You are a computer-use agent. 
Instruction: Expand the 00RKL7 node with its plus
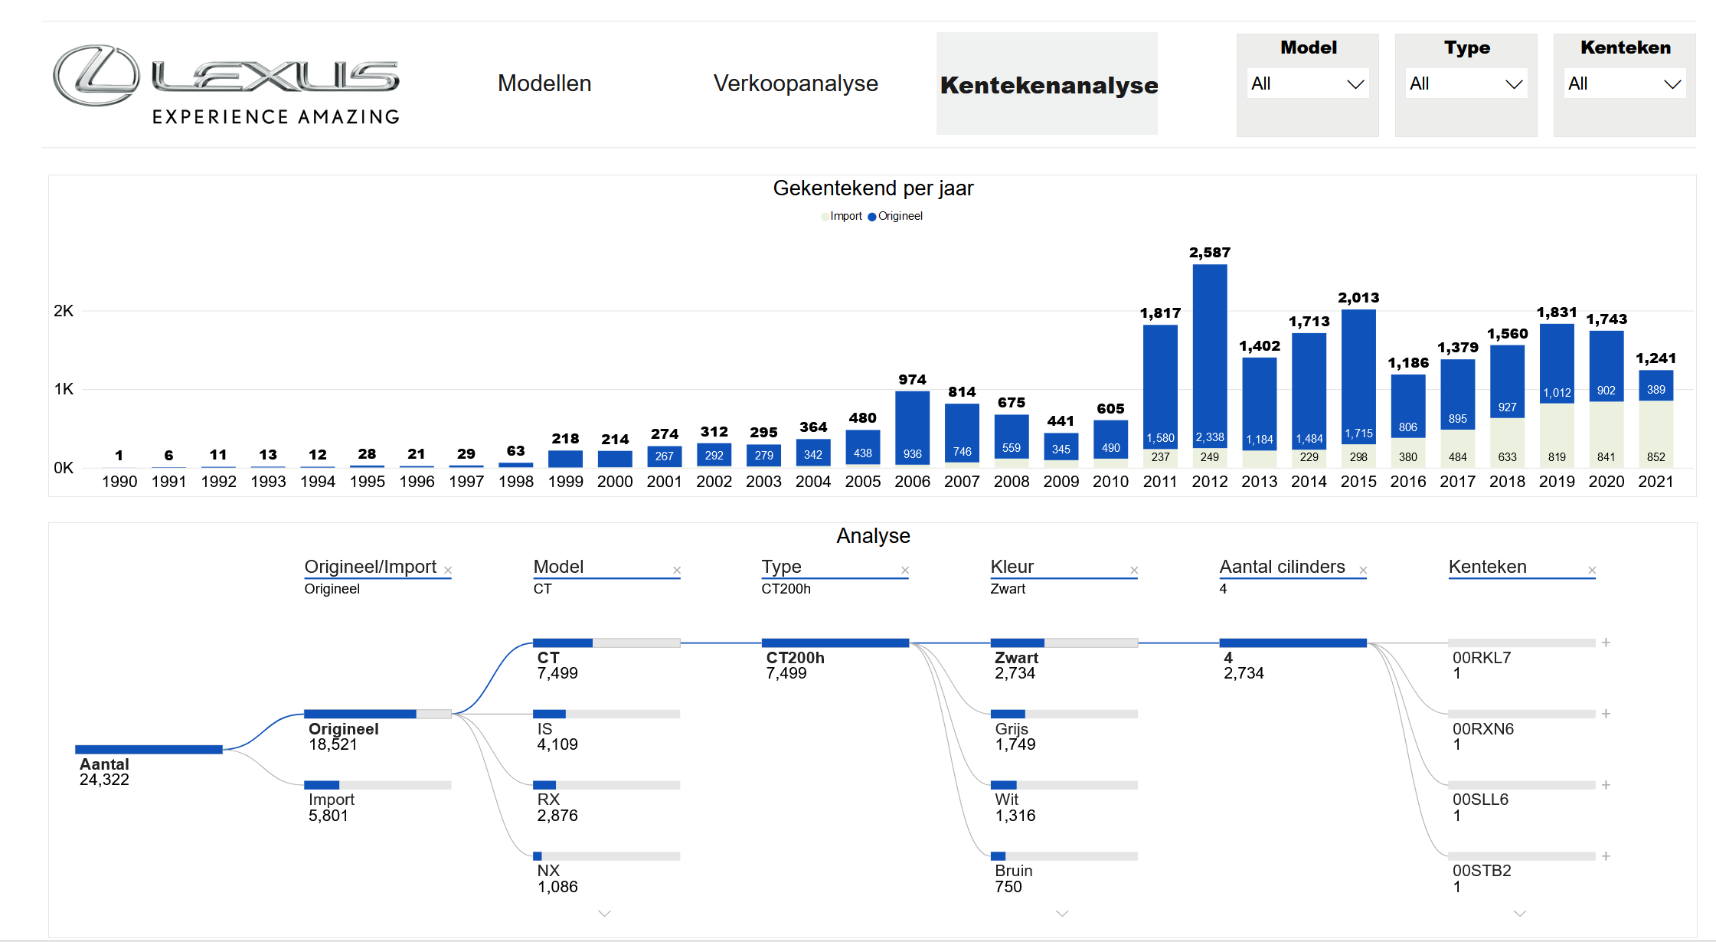coord(1606,643)
